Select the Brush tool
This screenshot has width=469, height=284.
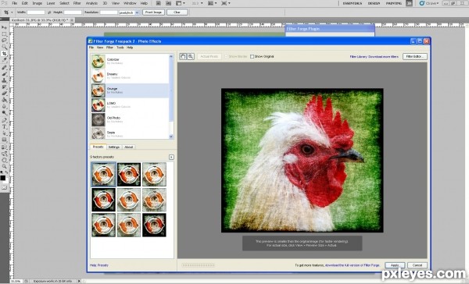[x=4, y=74]
